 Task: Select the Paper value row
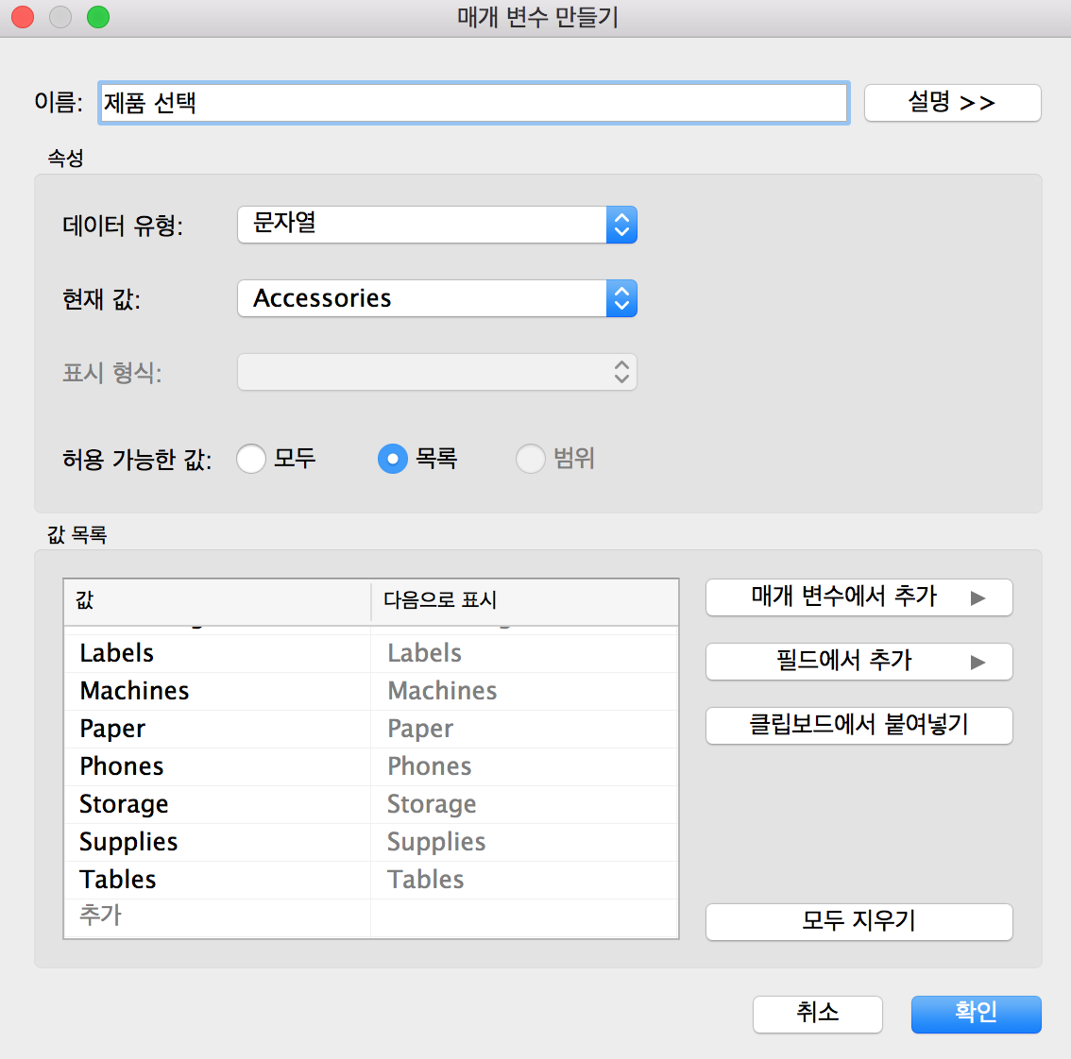(x=217, y=729)
